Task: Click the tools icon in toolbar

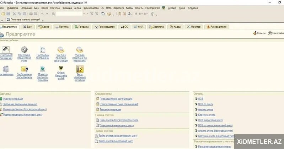Action: point(152,14)
